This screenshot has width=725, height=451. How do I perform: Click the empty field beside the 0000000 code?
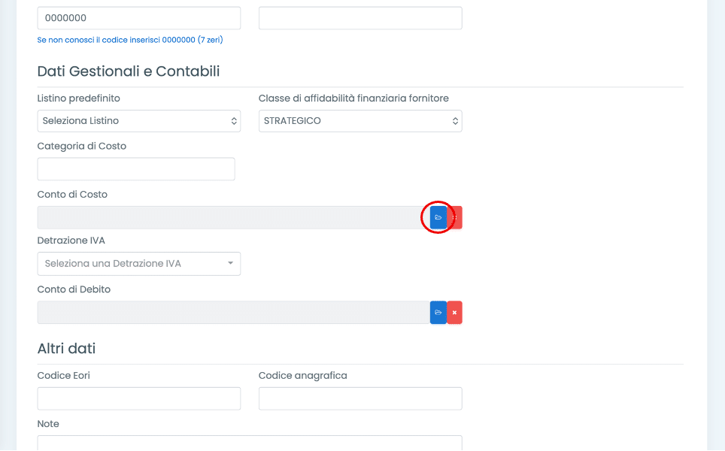pyautogui.click(x=360, y=18)
